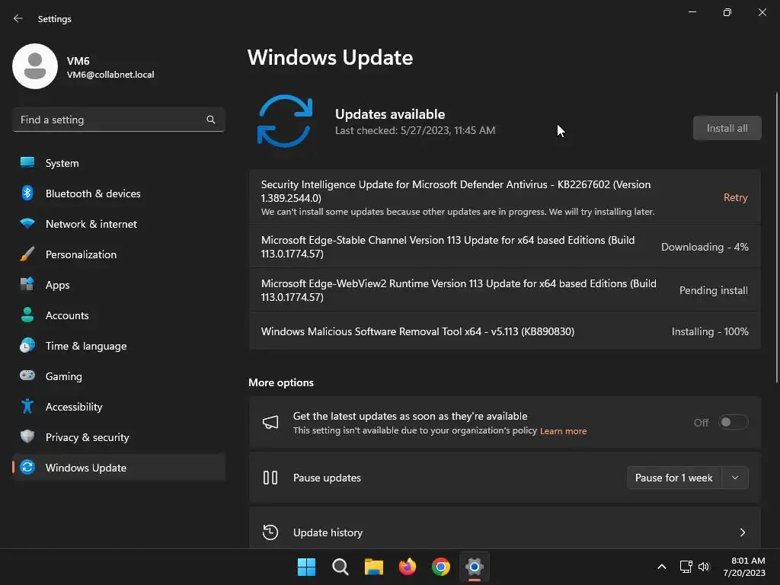Click the Malicious Software Removal Tool row
Image resolution: width=780 pixels, height=585 pixels.
coord(504,331)
